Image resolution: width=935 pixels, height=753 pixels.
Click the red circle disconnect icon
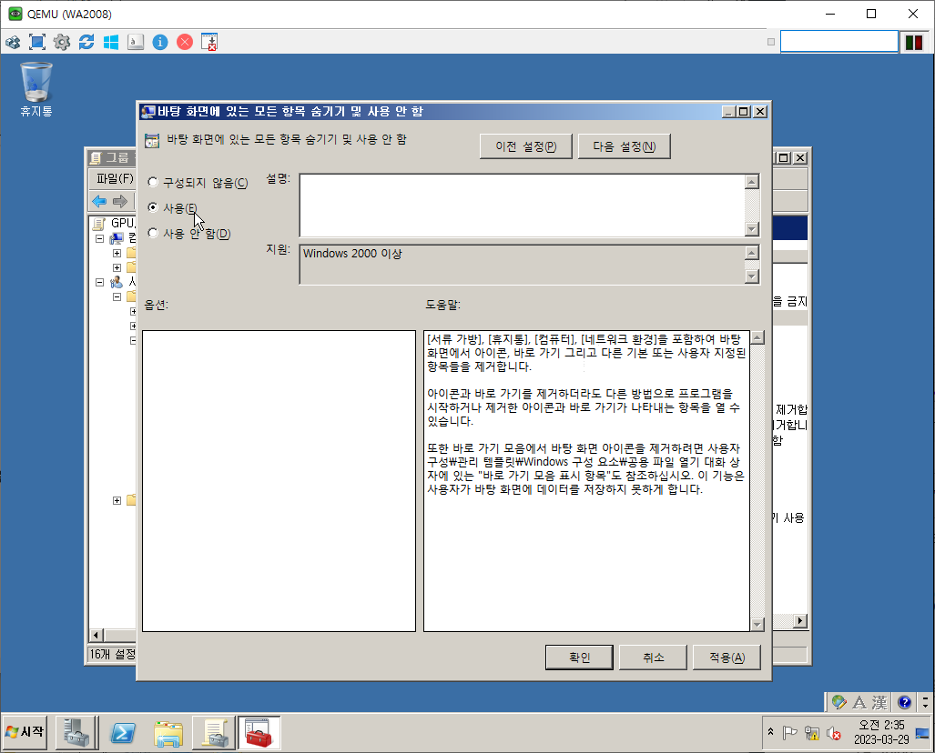click(x=185, y=43)
